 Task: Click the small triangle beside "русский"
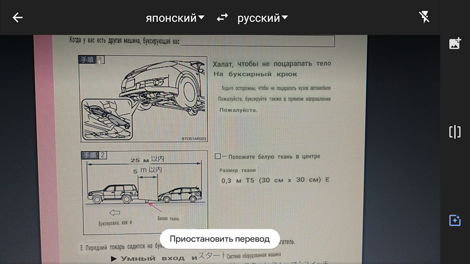[285, 18]
